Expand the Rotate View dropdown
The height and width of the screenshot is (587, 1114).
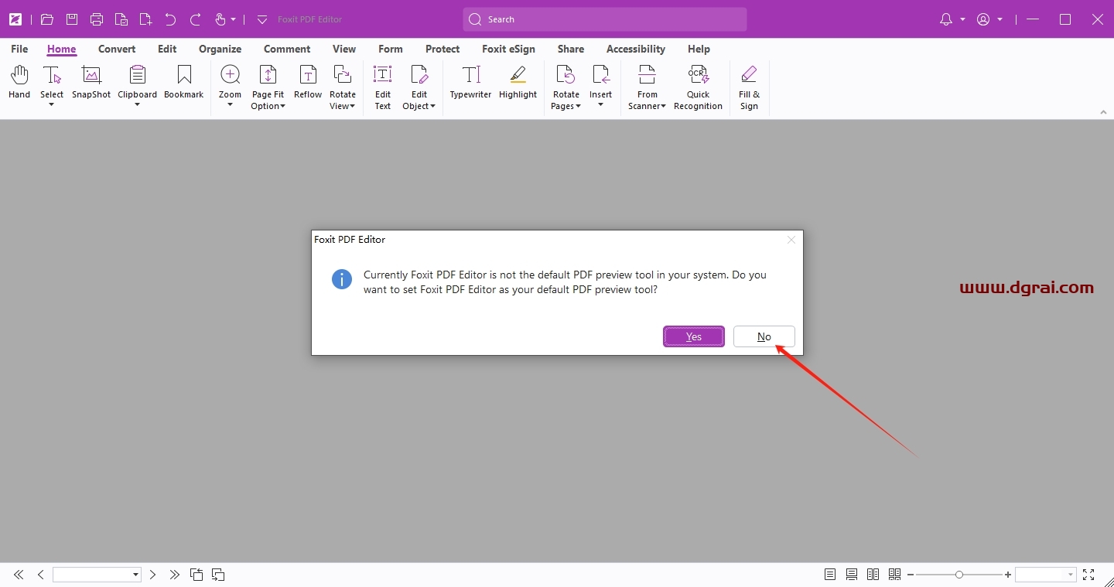click(x=343, y=101)
